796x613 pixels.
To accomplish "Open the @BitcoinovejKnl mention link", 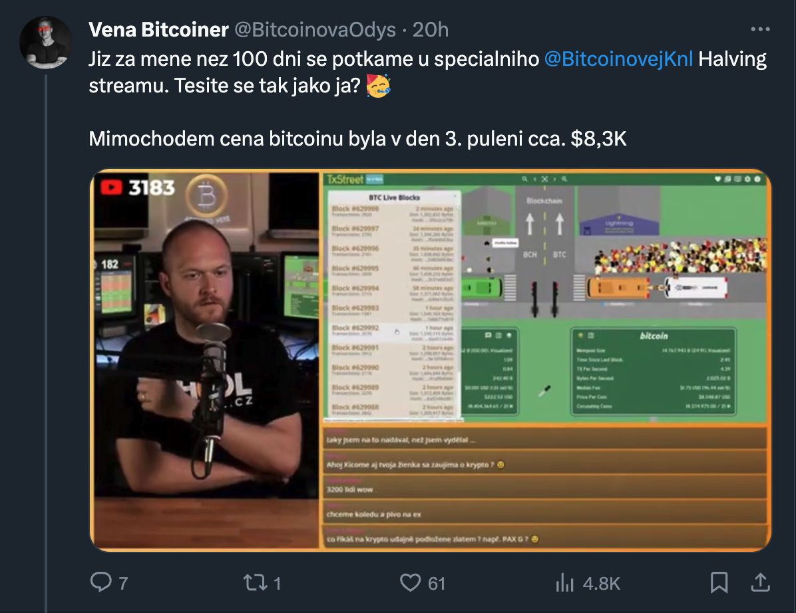I will click(618, 59).
